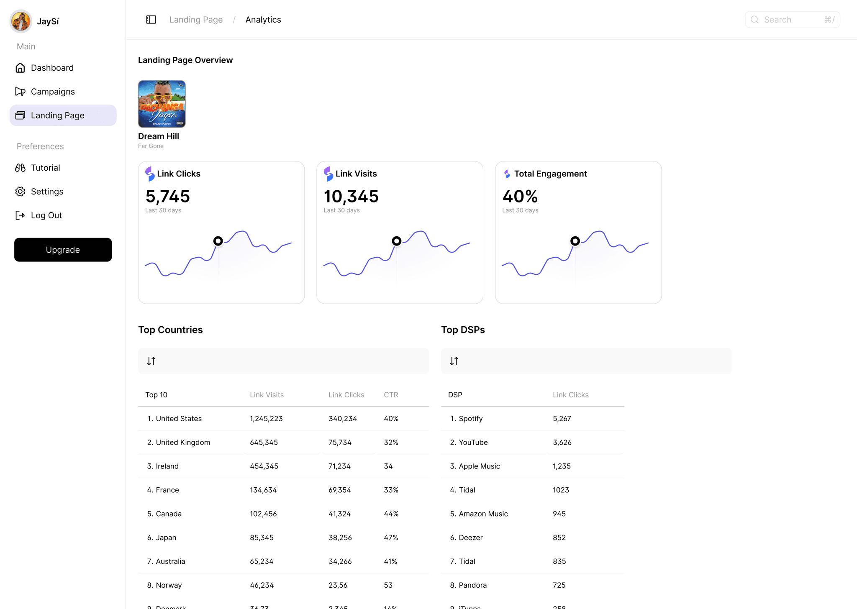Click the 10,345 Link Visits total
Screen dimensions: 857x609
click(351, 196)
